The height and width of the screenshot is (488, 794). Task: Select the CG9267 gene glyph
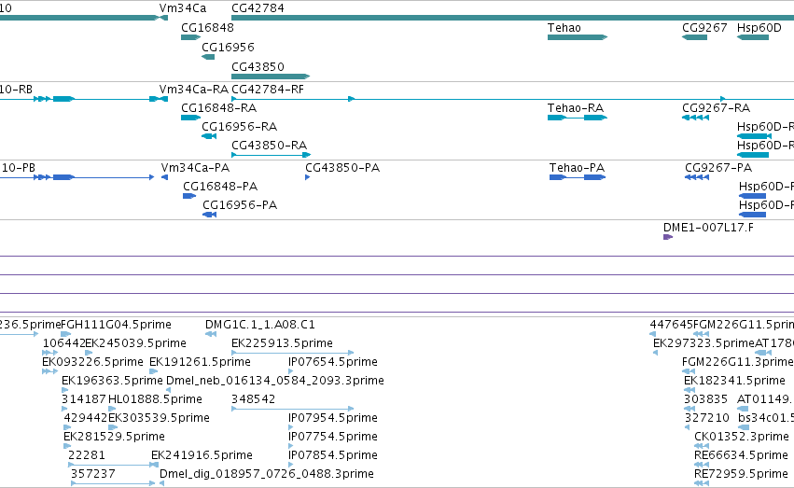click(695, 37)
